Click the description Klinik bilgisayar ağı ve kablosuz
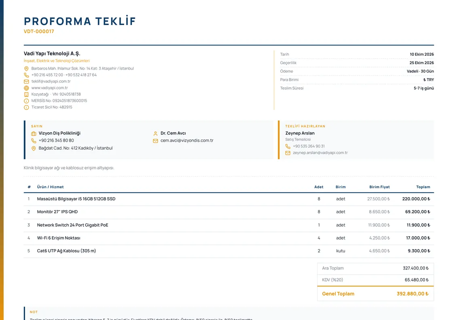 (x=69, y=168)
